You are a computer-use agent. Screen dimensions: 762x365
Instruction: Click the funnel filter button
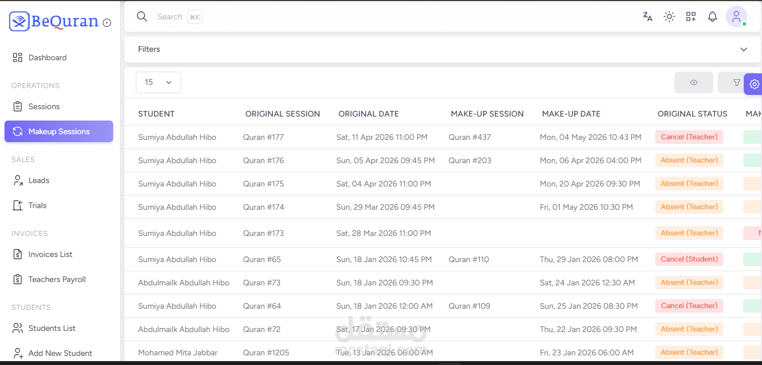click(x=736, y=82)
